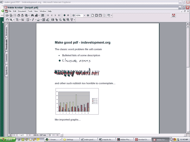Viewport: 190px width, 142px height.
Task: Open the Rotate View dropdown arrow
Action: click(111, 15)
